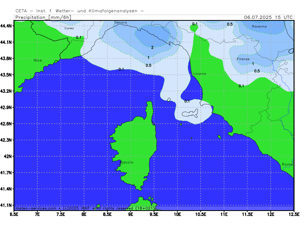Click the 7E longitude label
The width and height of the screenshot is (308, 231).
tap(37, 214)
